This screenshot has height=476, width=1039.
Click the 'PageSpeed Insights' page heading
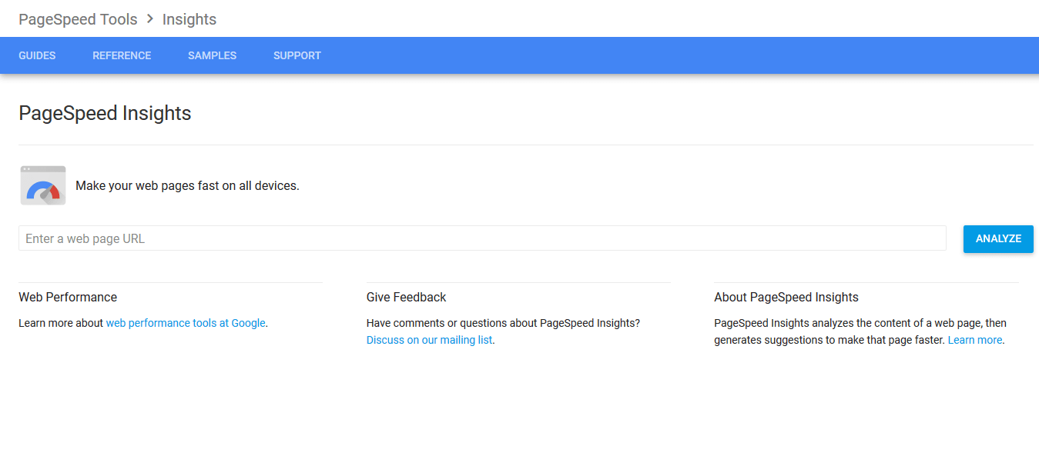pyautogui.click(x=105, y=113)
